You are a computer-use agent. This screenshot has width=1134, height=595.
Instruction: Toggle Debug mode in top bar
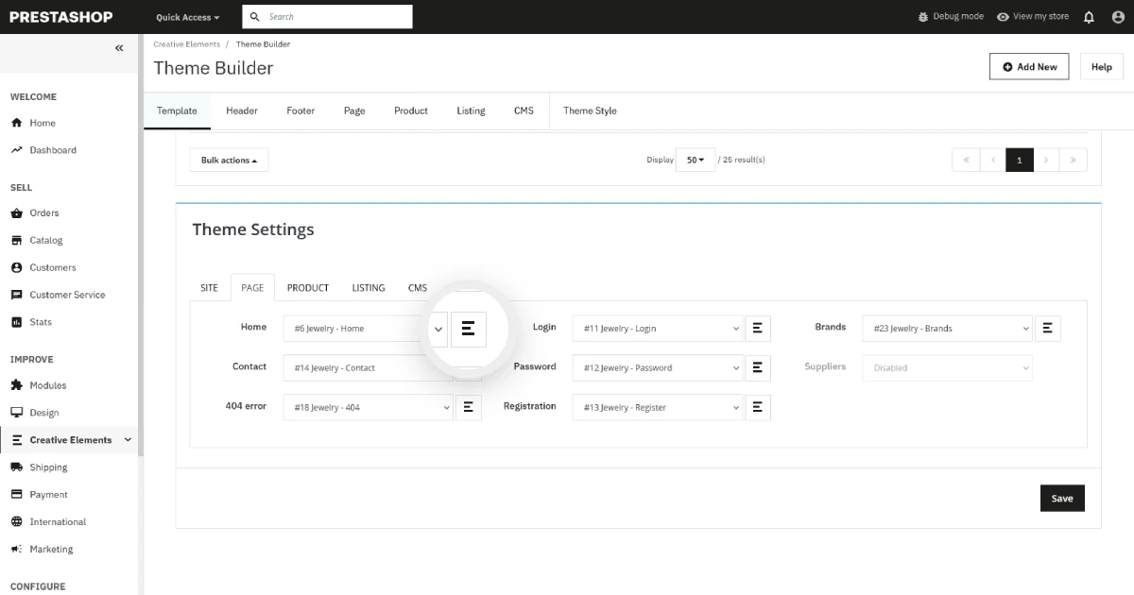pos(951,17)
